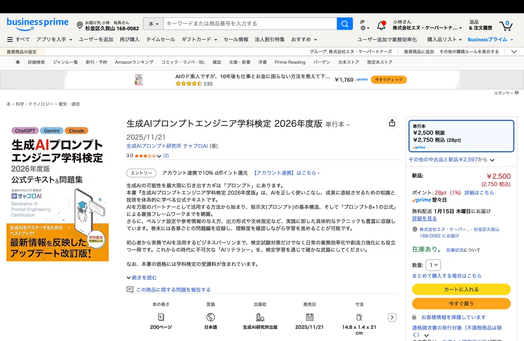
Task: Click the star rating icons
Action: click(x=145, y=156)
